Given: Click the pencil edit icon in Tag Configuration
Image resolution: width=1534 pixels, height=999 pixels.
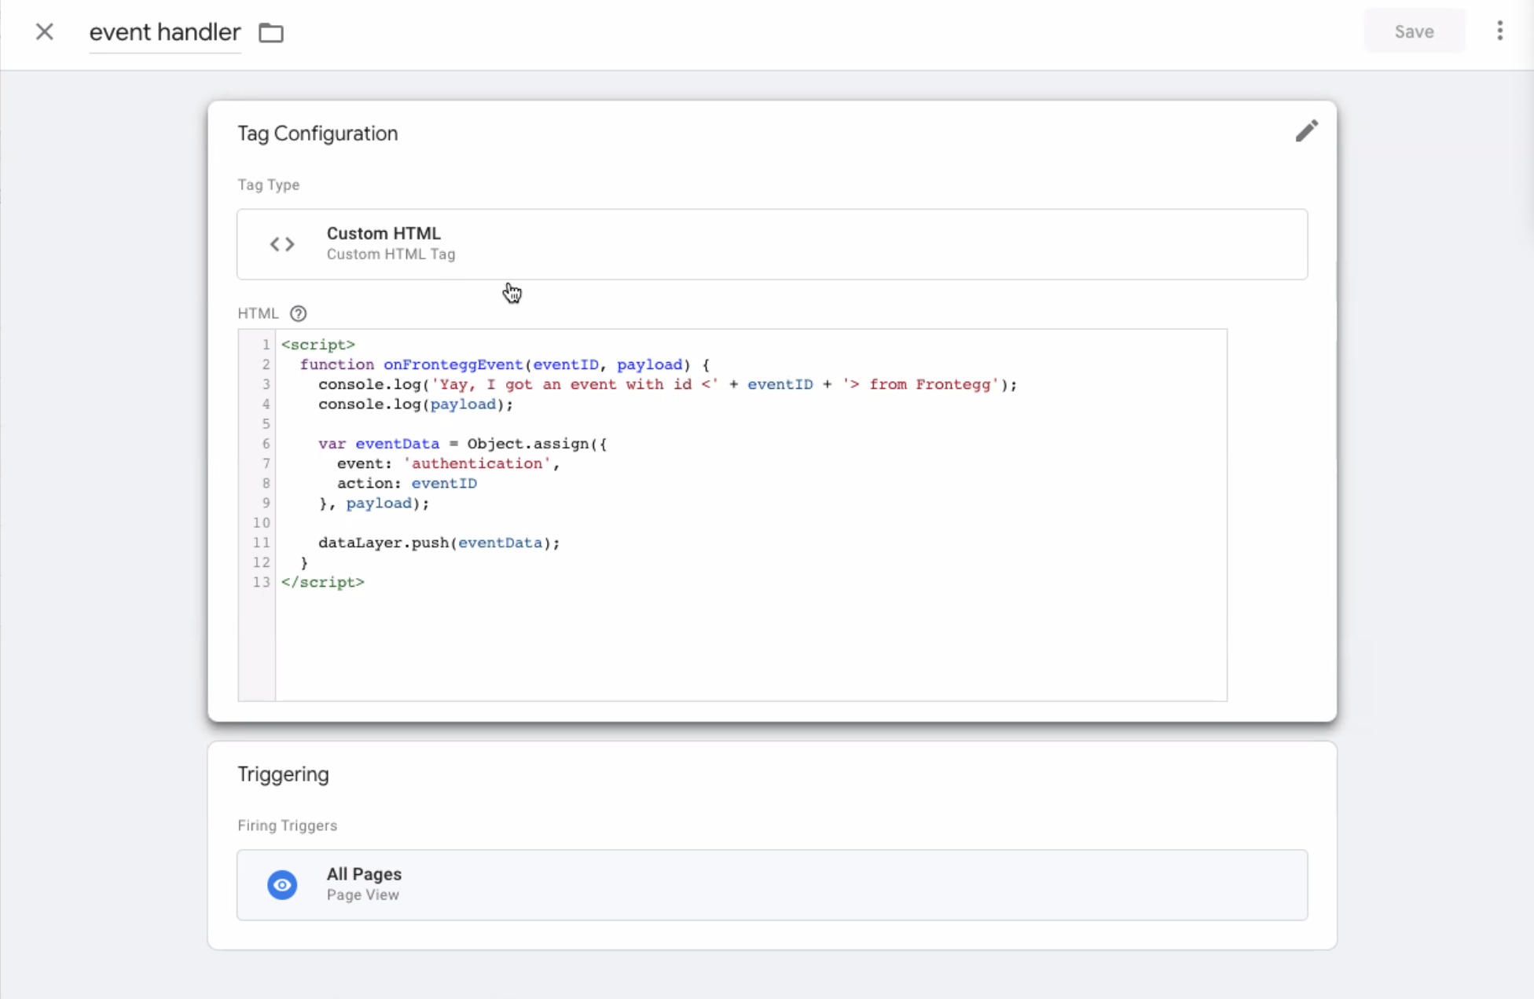Looking at the screenshot, I should [x=1306, y=131].
